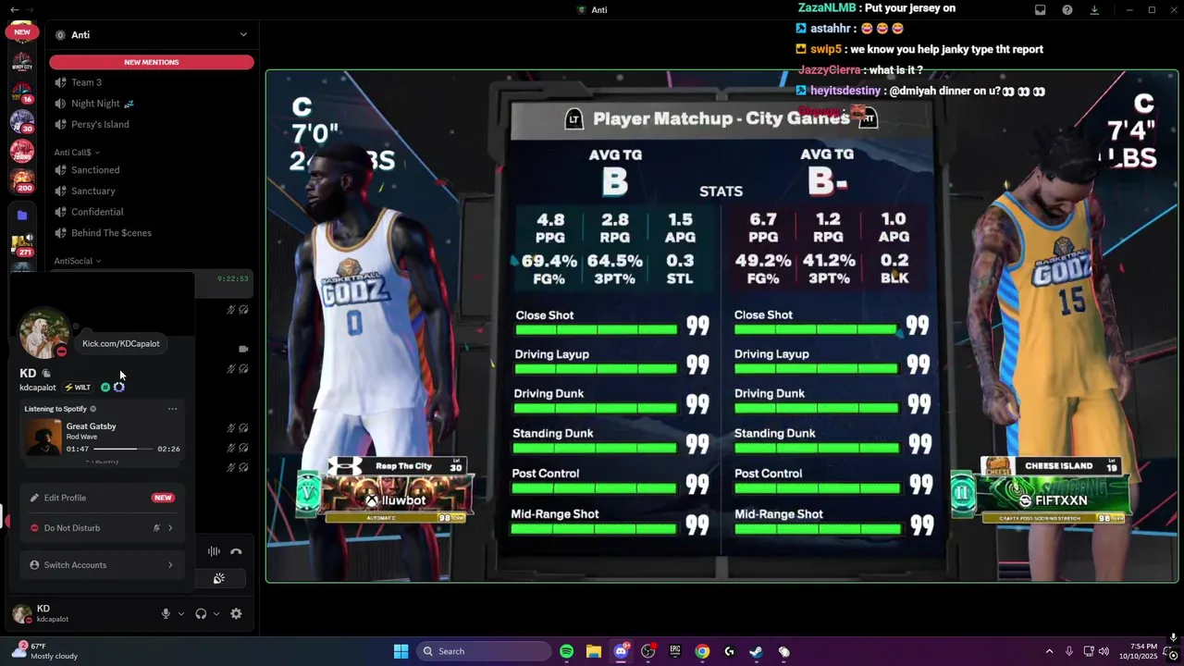
Task: Click the green hashtag profile badge
Action: click(105, 388)
